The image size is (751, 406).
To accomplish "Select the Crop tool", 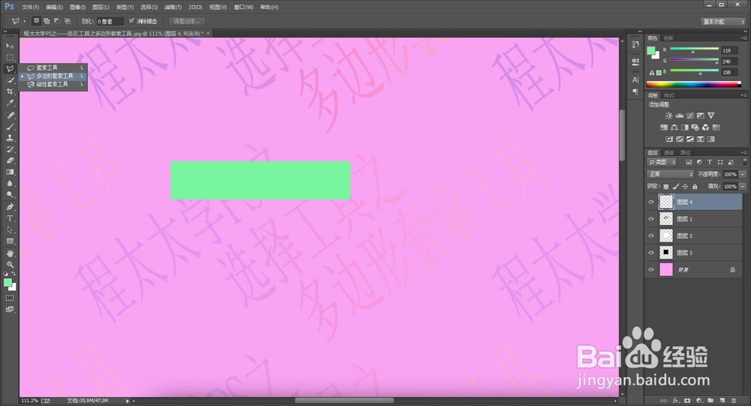I will click(10, 92).
